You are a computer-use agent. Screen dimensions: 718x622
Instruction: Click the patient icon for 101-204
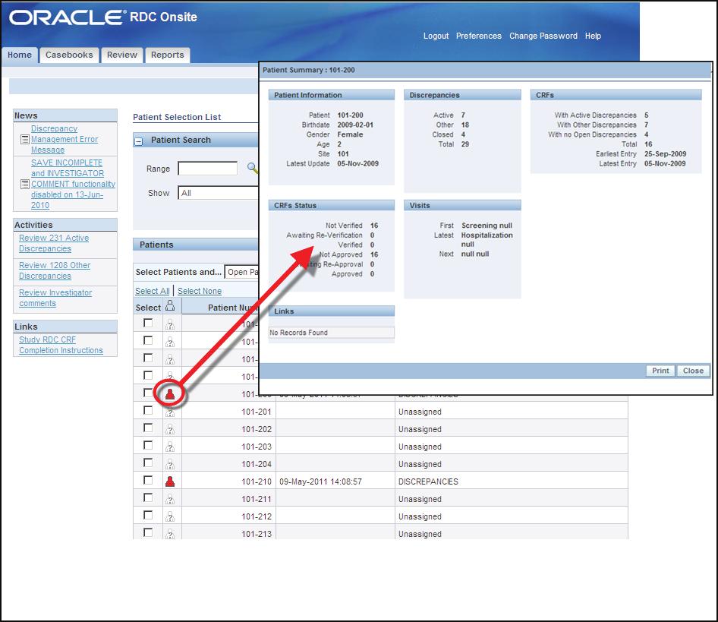click(x=170, y=464)
